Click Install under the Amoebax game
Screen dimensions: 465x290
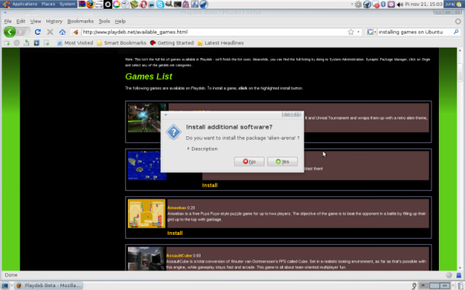point(175,233)
